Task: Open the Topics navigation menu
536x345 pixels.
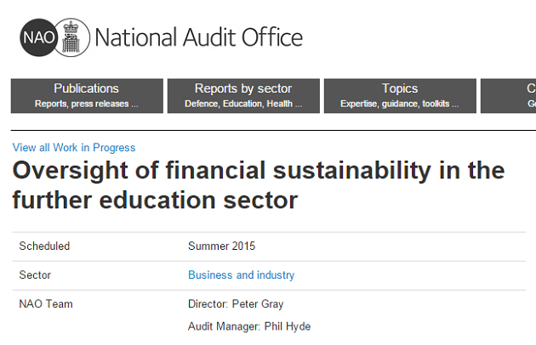Action: (x=400, y=96)
